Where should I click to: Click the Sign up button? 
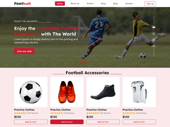point(150,3)
